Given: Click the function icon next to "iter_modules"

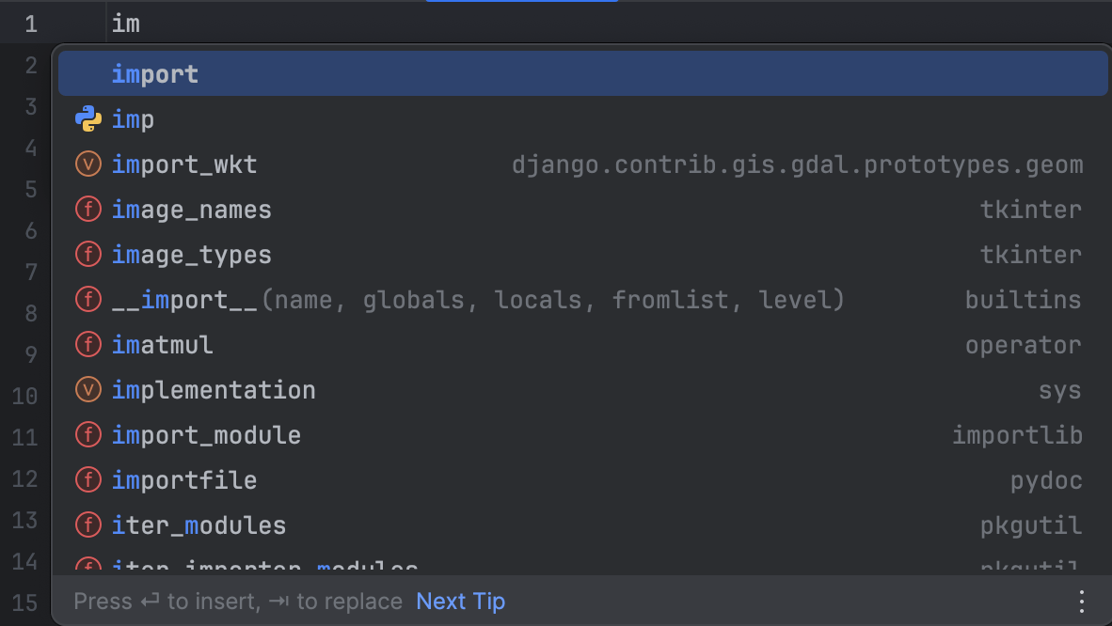Looking at the screenshot, I should pos(87,524).
